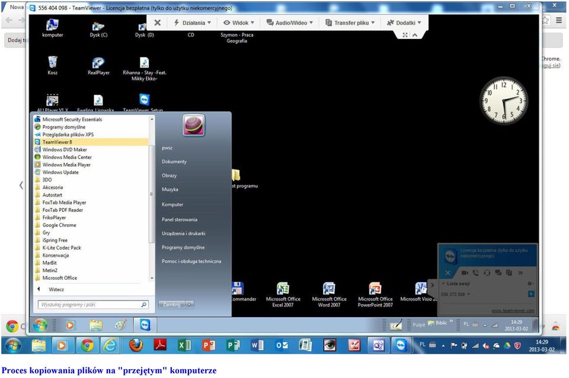The image size is (569, 378).
Task: Open the komputer desktop shortcut
Action: click(52, 28)
